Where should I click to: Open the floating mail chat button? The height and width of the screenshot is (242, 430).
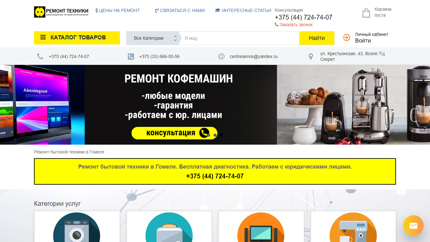[413, 225]
